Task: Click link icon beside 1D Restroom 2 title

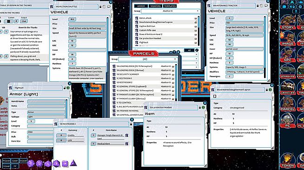Action: [56, 124]
